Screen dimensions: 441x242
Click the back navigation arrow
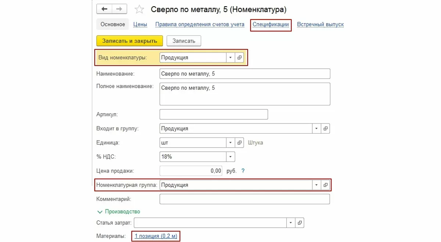tap(104, 9)
